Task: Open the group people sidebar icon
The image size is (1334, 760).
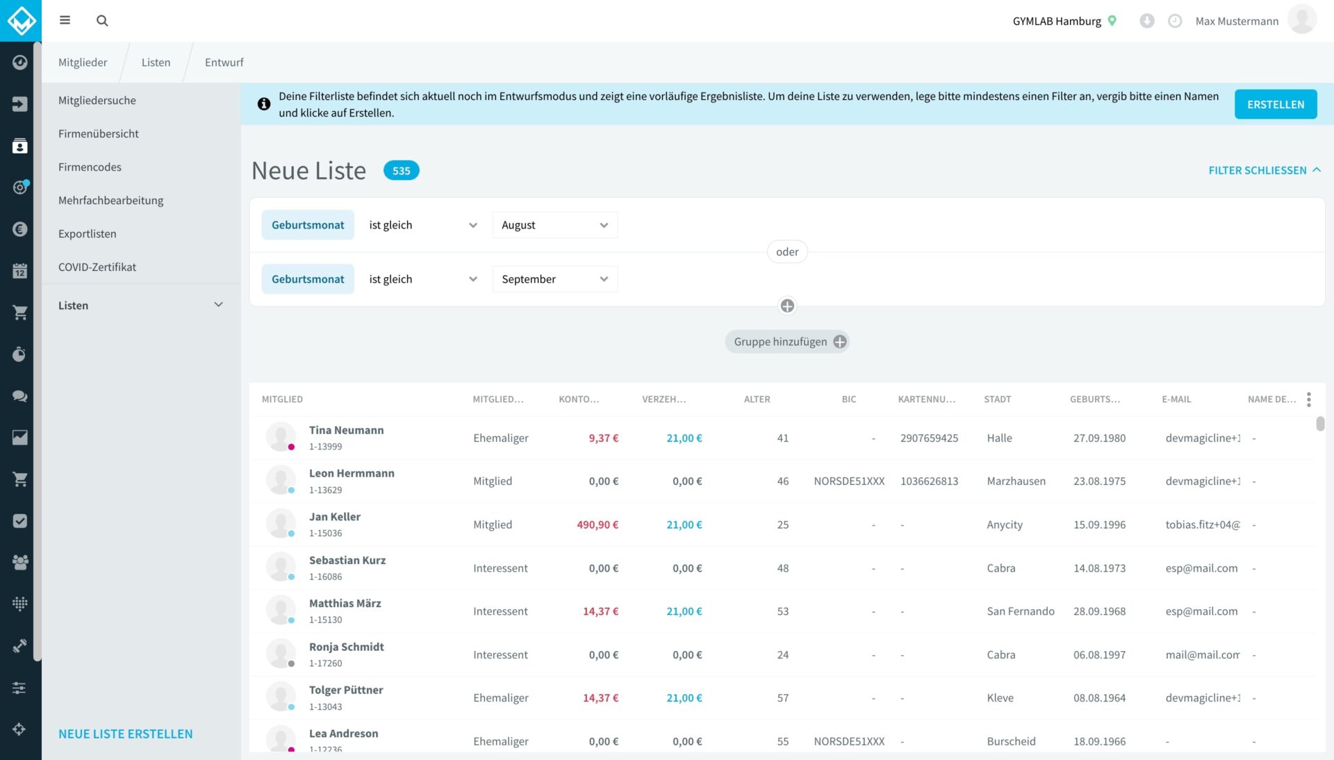Action: click(x=20, y=562)
